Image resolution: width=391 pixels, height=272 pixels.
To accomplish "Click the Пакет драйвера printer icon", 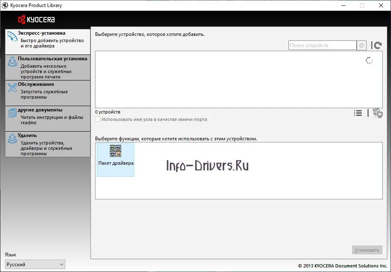I will [x=115, y=151].
